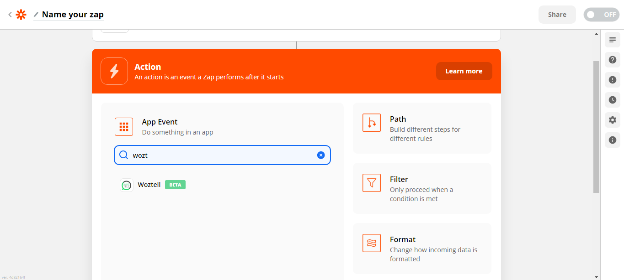Choose the Format step option
624x280 pixels.
[x=422, y=249]
